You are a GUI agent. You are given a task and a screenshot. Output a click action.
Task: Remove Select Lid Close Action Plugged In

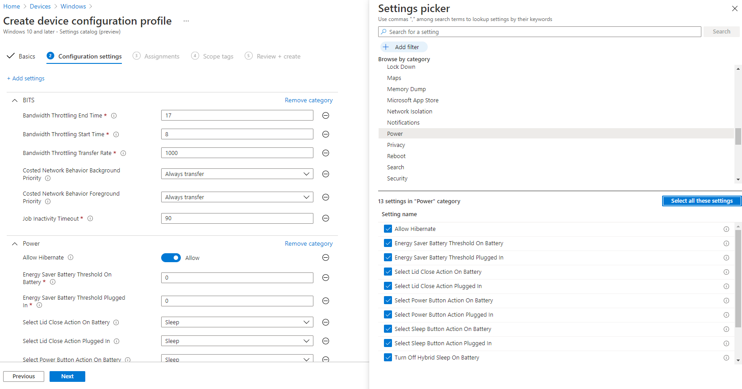(326, 341)
